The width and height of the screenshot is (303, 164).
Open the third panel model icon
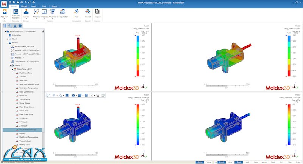point(15,26)
